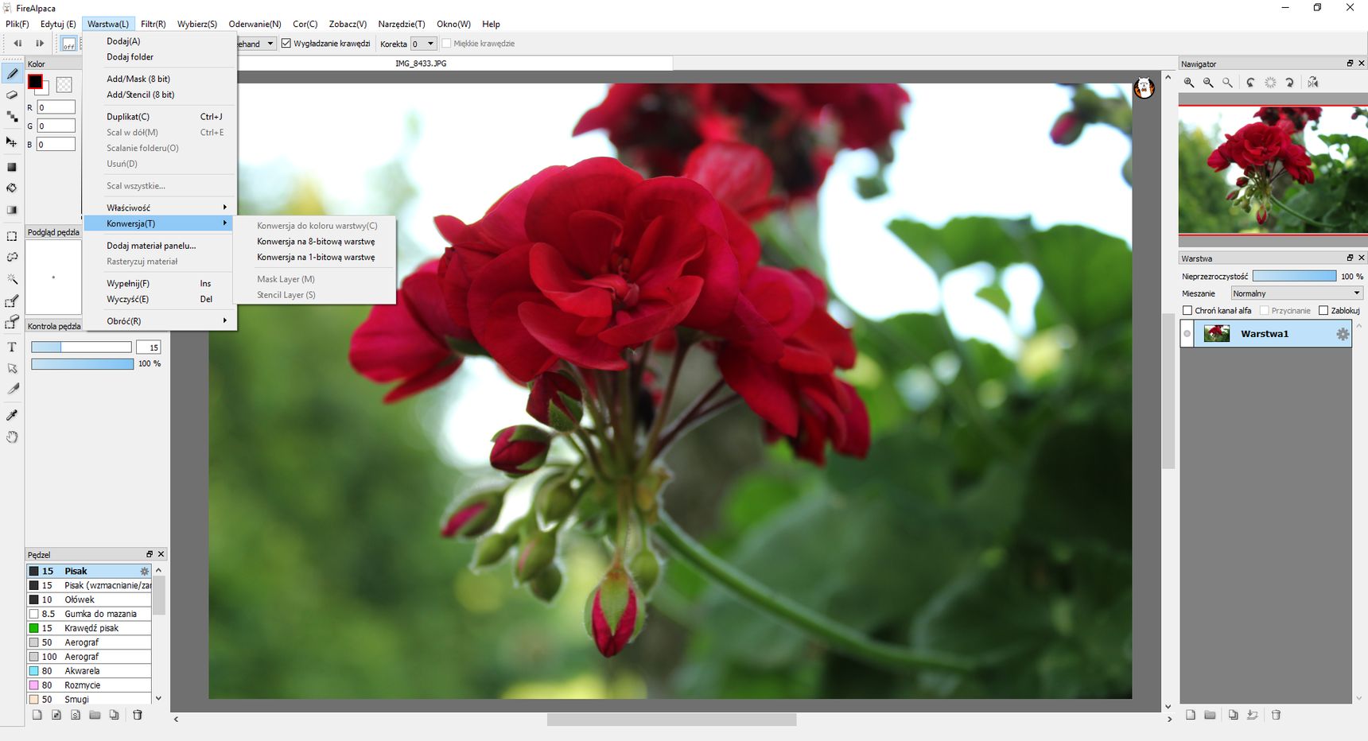Screen dimensions: 1368x741
Task: Flip view horizontally in Nawigator
Action: pos(1313,83)
